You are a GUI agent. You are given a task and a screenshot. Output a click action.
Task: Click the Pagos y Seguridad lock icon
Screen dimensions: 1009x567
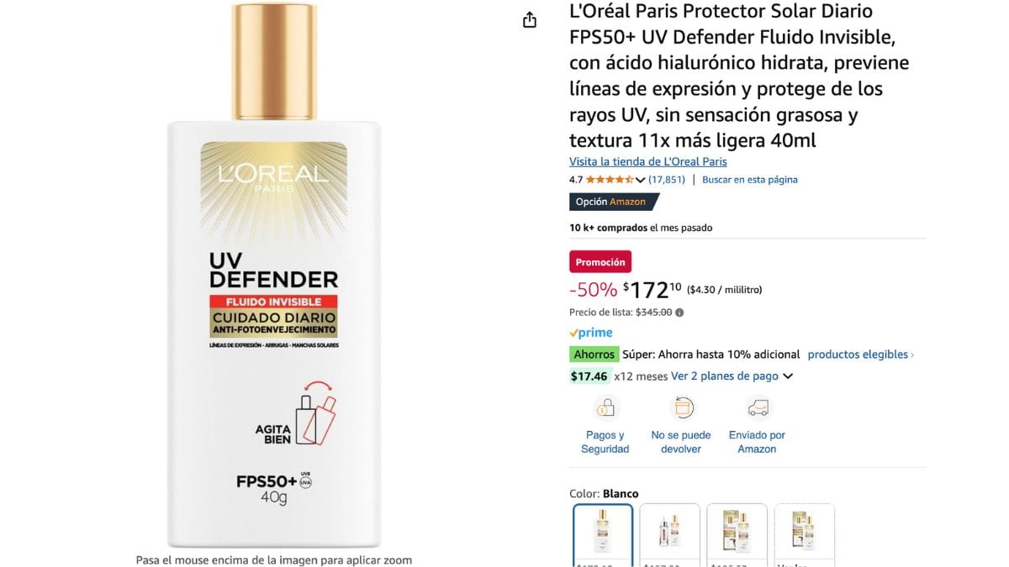[x=605, y=408]
